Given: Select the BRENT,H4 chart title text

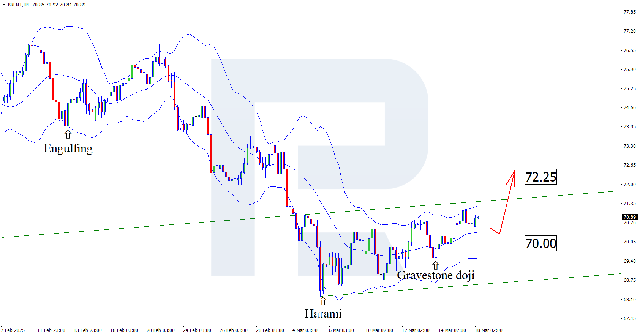Looking at the screenshot, I should click(18, 5).
